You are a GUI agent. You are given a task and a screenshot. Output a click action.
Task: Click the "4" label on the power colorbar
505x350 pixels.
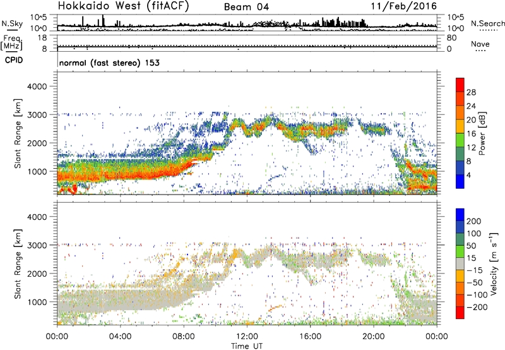pyautogui.click(x=469, y=175)
